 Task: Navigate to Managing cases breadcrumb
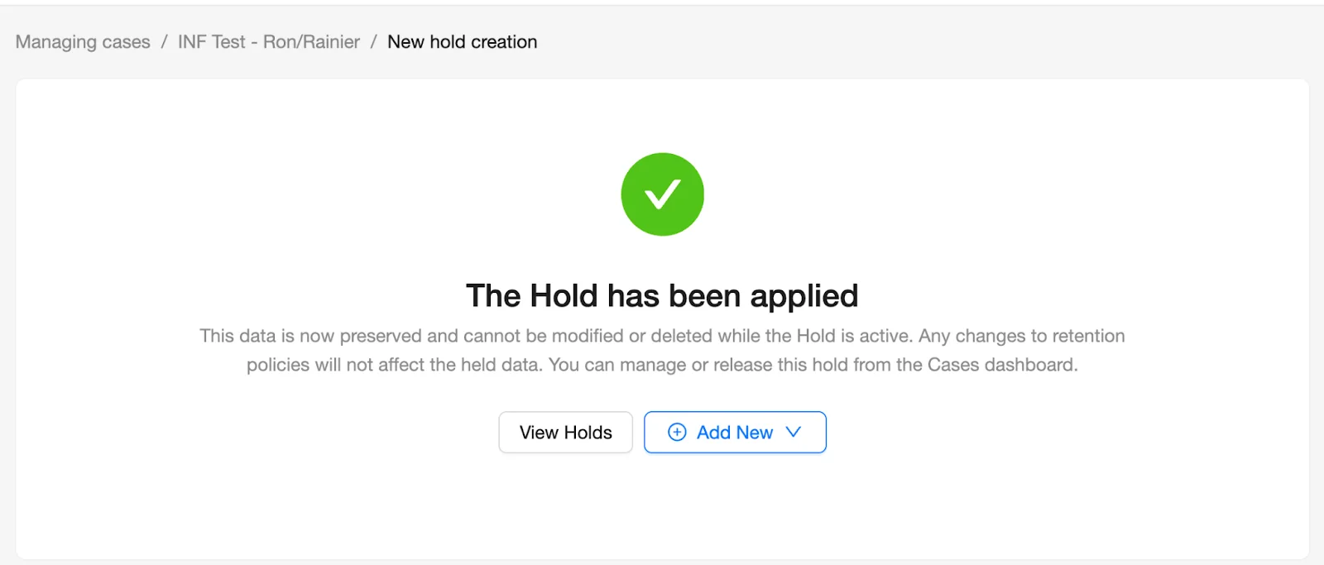point(82,41)
